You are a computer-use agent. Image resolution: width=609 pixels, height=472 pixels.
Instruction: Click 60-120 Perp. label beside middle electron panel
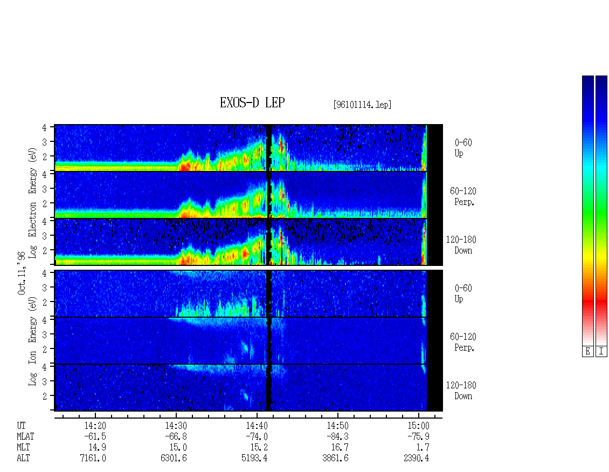tap(463, 196)
